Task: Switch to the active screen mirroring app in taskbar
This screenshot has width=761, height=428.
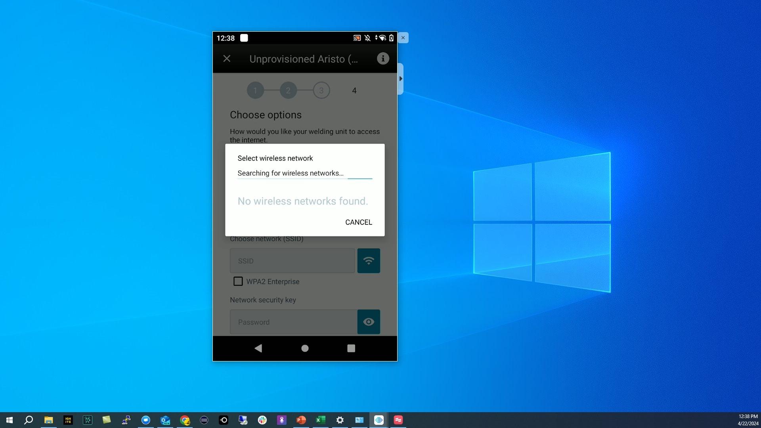Action: [379, 420]
